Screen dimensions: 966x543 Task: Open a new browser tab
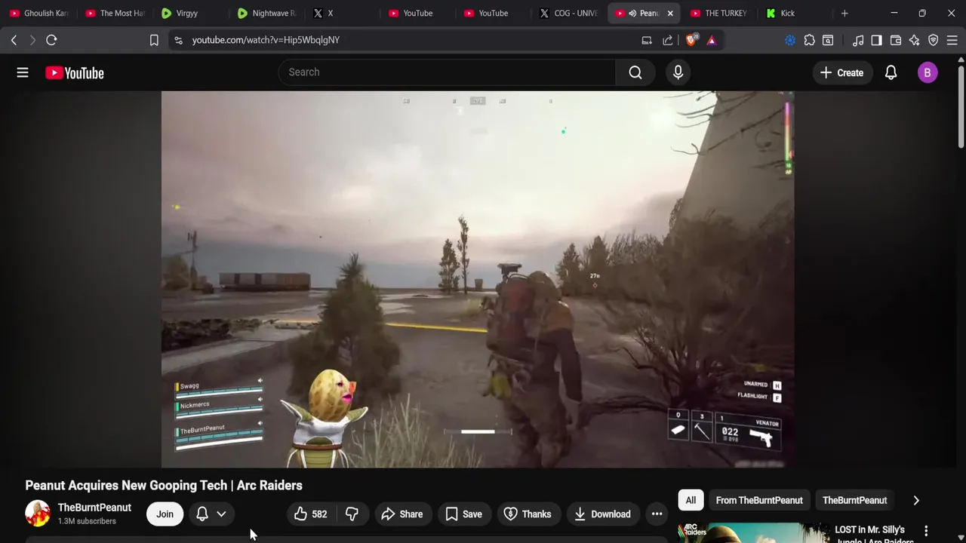coord(844,14)
